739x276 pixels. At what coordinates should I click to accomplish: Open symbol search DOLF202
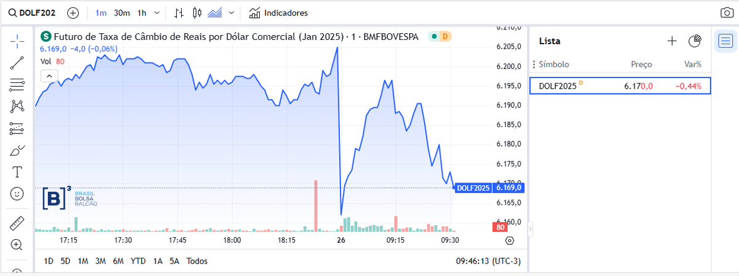(x=33, y=12)
